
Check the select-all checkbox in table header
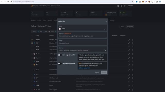32,36
